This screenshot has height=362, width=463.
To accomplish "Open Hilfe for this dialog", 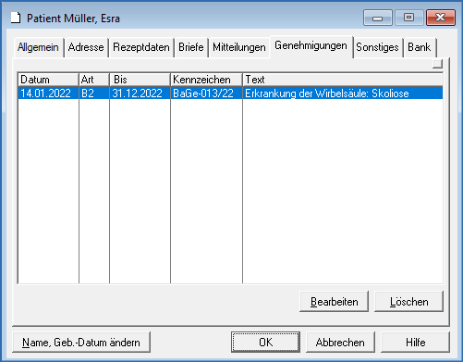I will 415,343.
